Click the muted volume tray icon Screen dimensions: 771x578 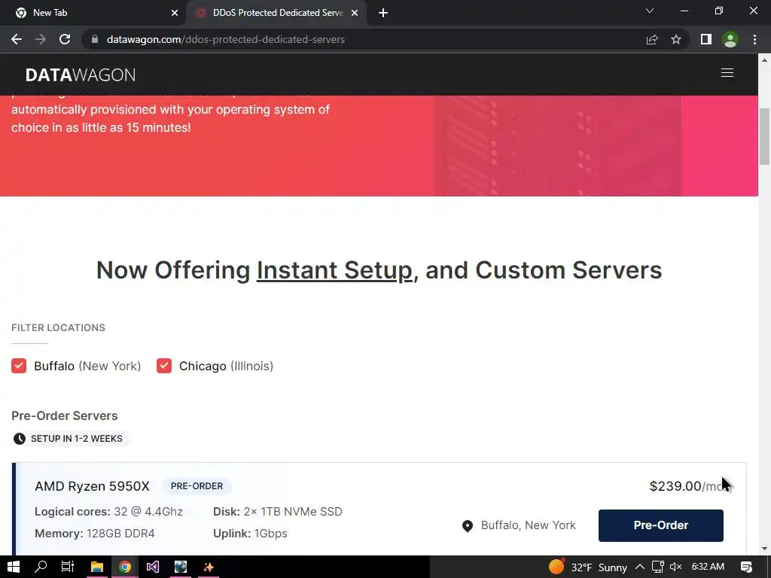[x=675, y=567]
